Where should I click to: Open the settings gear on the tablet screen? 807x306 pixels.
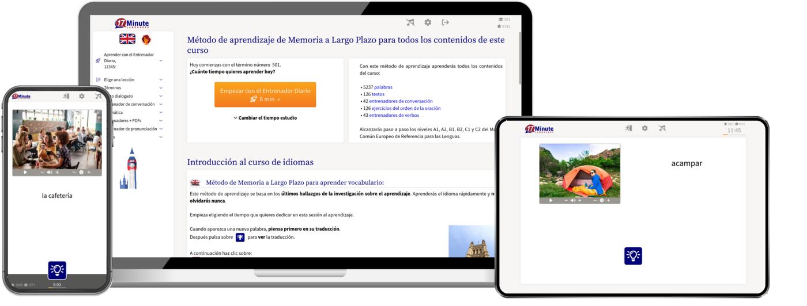[644, 128]
